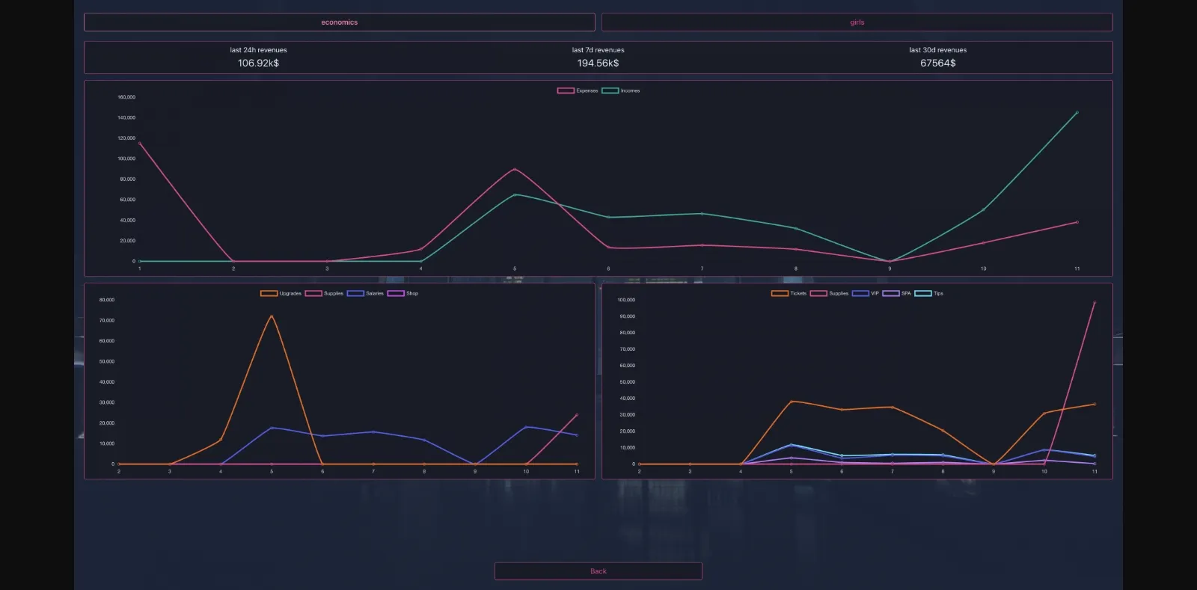The height and width of the screenshot is (590, 1197).
Task: Toggle the Expenses legend item
Action: [x=578, y=91]
